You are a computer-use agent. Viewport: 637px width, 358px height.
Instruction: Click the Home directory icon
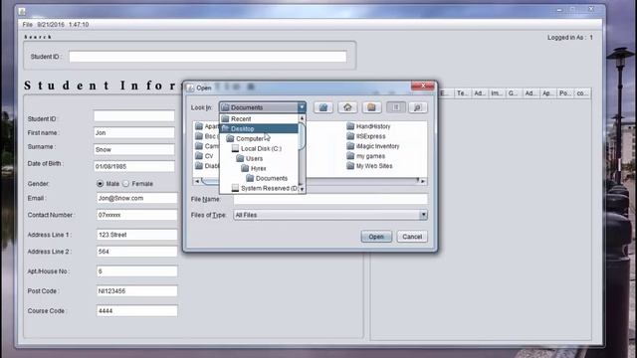point(347,107)
